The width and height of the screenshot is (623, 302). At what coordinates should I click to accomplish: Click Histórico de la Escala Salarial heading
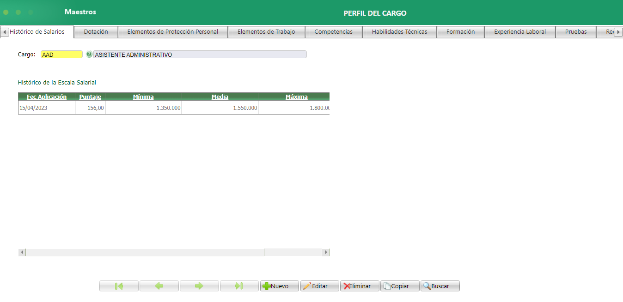tap(57, 82)
